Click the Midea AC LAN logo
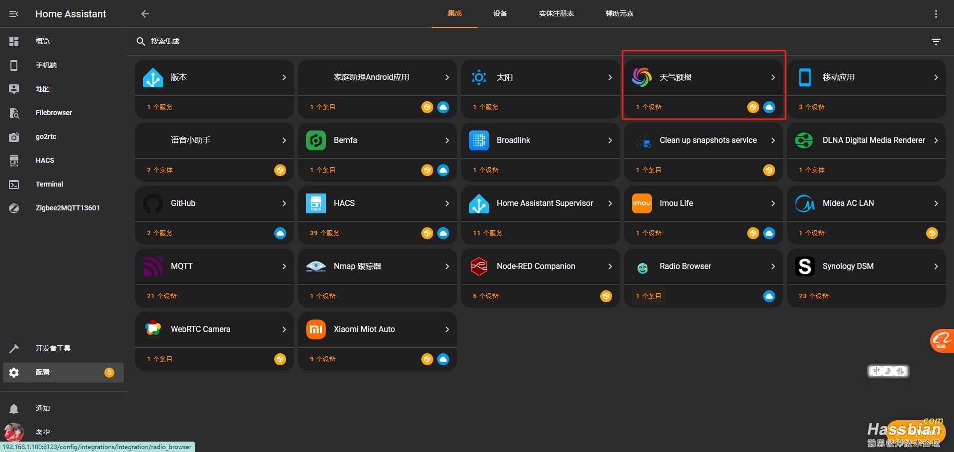Image resolution: width=954 pixels, height=452 pixels. tap(805, 203)
